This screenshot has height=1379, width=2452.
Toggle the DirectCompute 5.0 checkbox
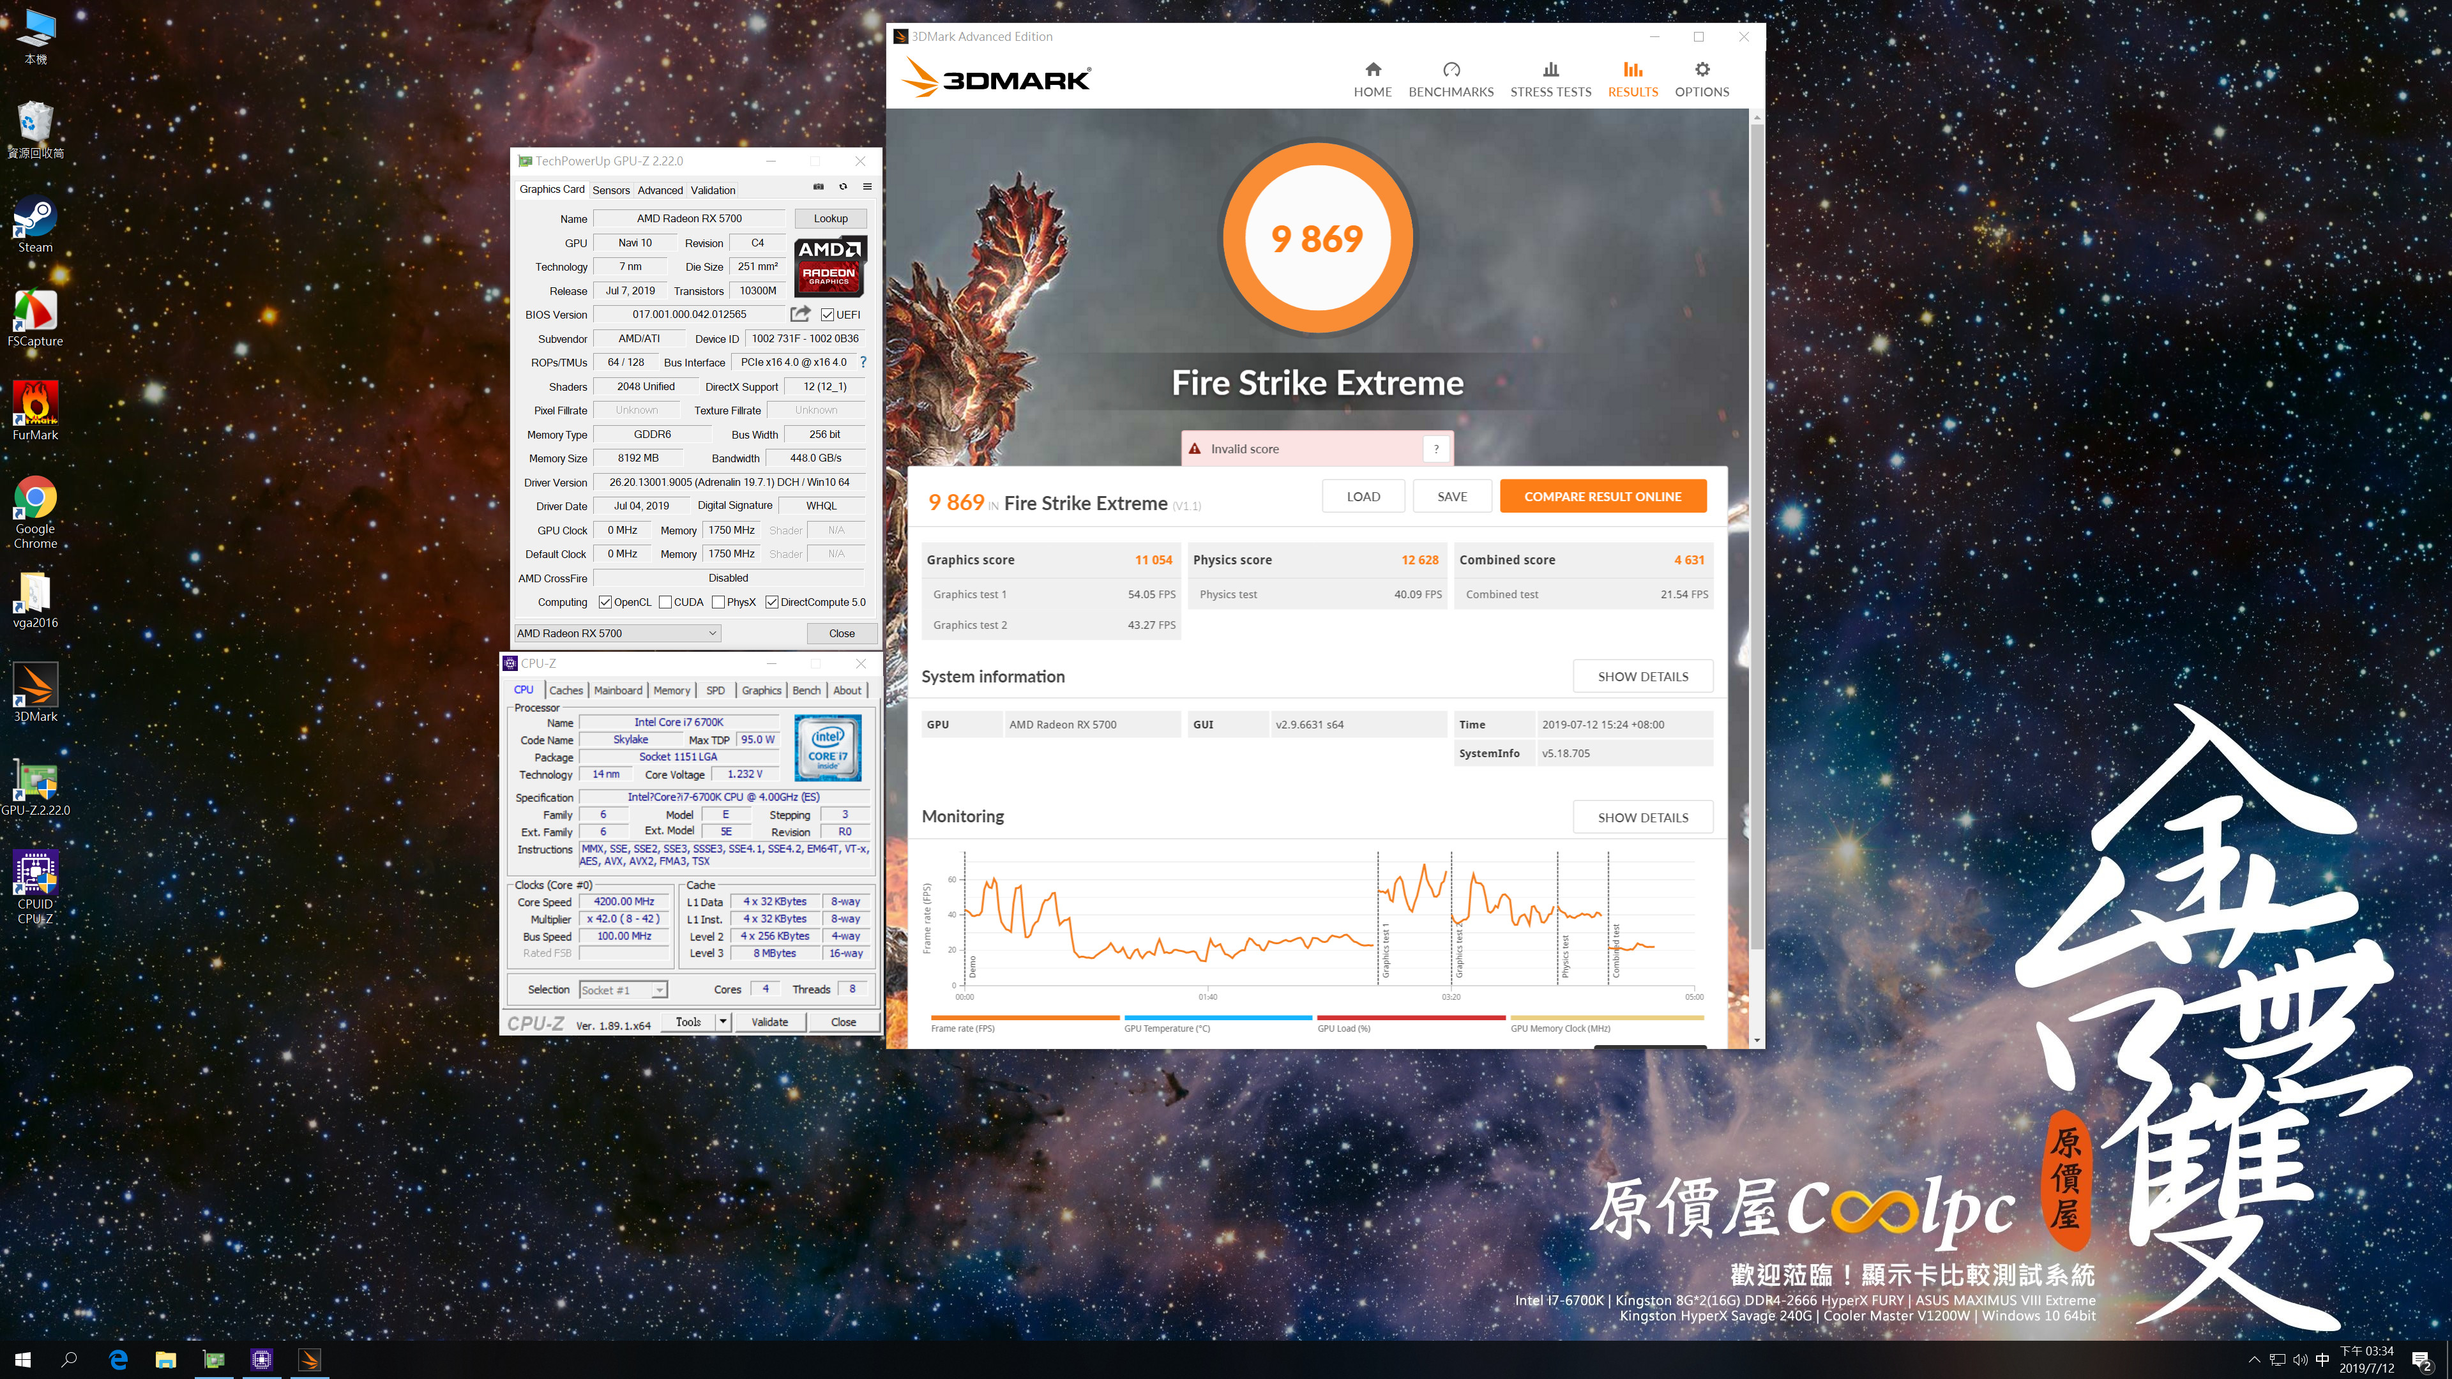[772, 601]
